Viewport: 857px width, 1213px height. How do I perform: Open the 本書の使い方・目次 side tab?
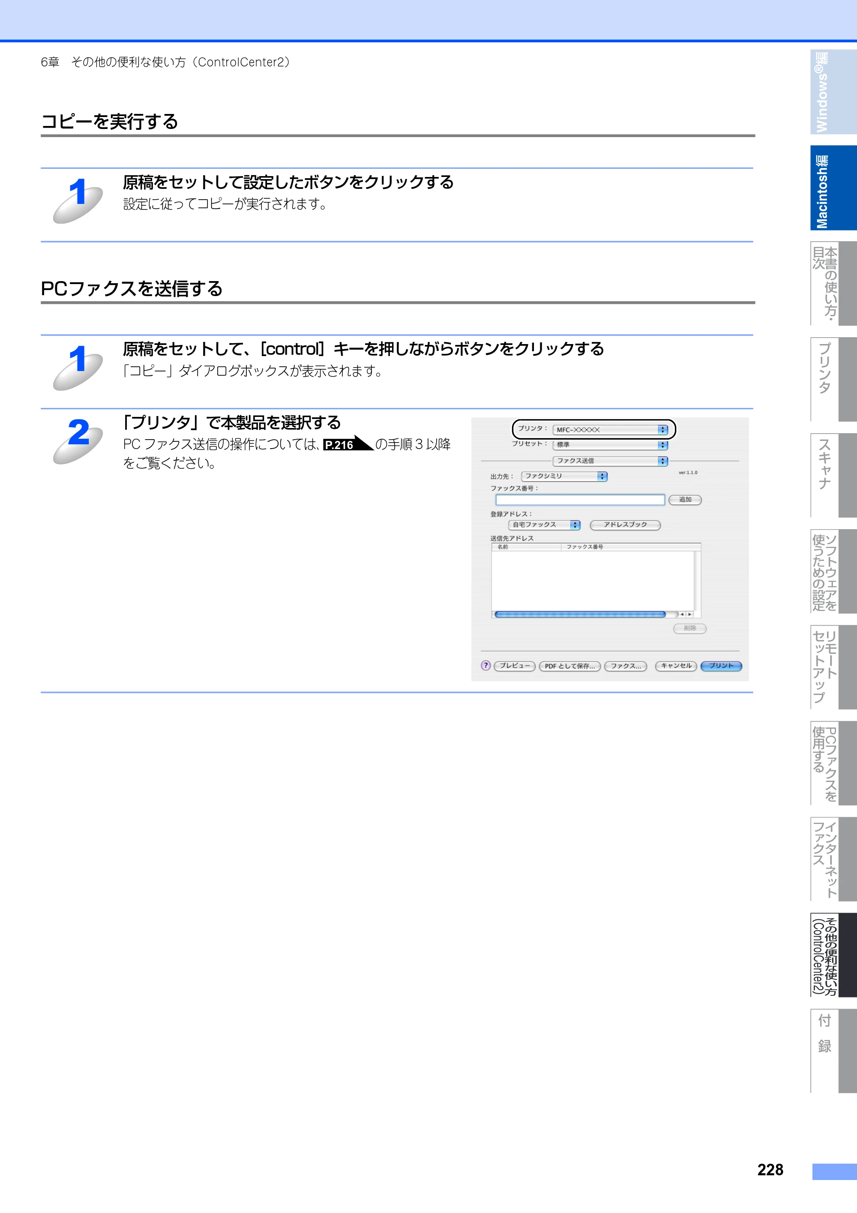[833, 284]
